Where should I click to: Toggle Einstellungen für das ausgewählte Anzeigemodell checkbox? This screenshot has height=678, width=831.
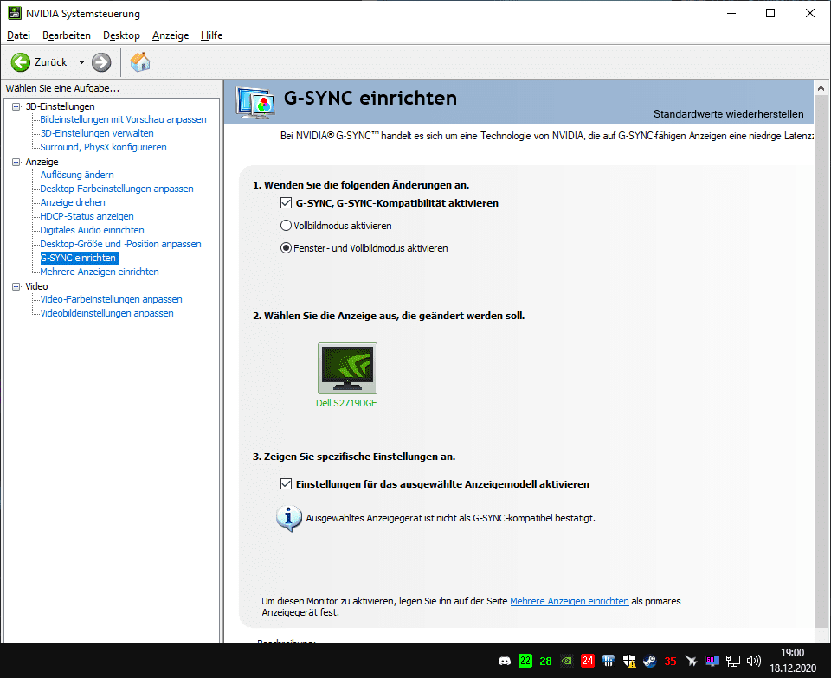click(x=287, y=483)
